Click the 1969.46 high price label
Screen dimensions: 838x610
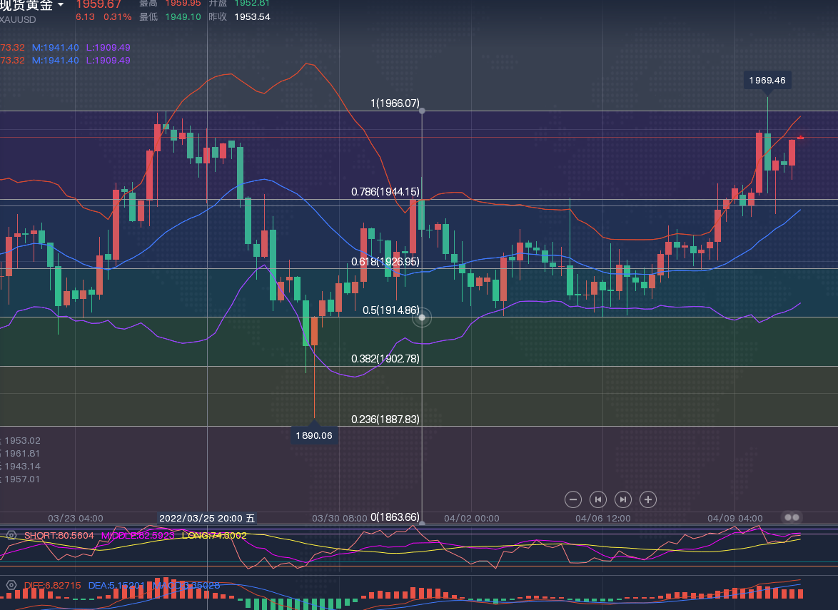point(767,80)
